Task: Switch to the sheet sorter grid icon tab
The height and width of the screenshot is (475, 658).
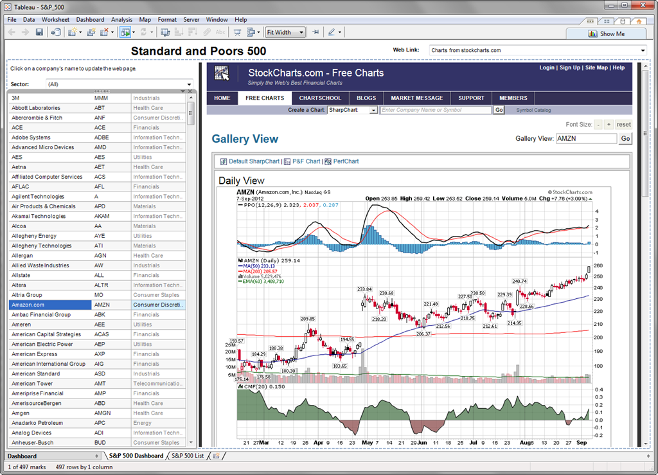Action: coord(607,21)
